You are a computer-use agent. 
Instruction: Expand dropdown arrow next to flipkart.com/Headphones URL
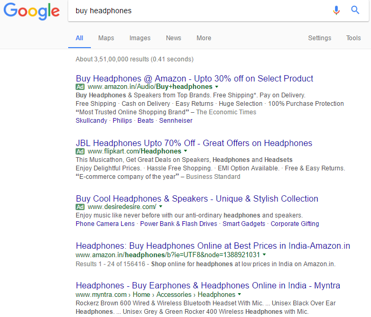[x=185, y=151]
